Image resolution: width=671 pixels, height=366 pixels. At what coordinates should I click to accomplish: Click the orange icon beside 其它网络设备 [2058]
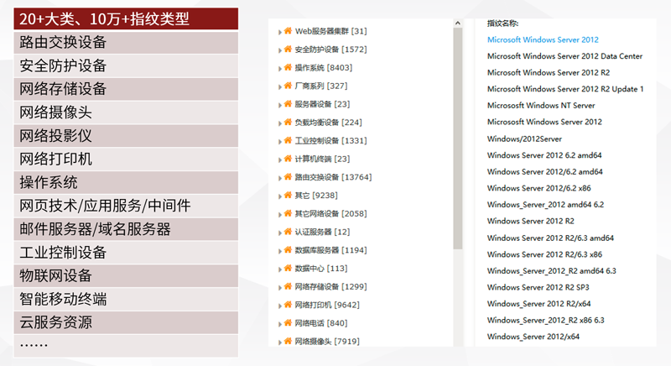[x=288, y=213]
